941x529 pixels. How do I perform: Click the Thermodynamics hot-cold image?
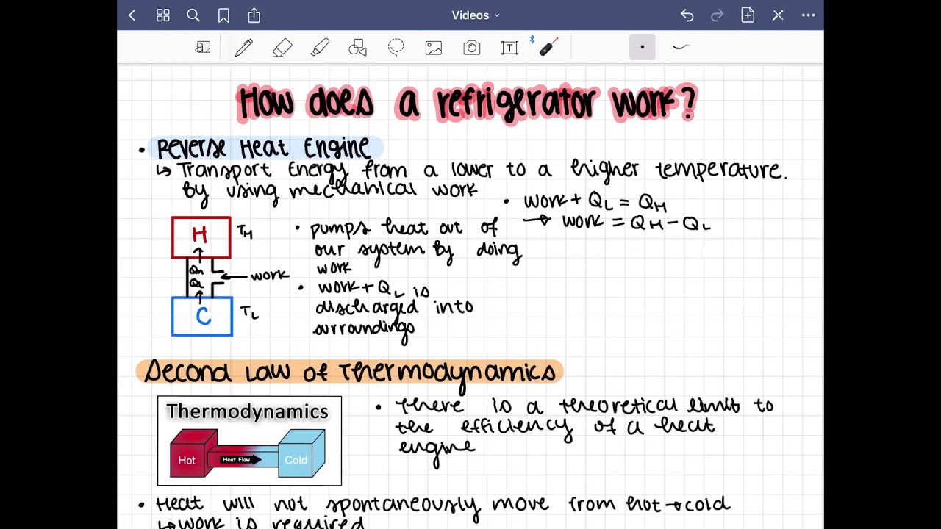pos(249,441)
